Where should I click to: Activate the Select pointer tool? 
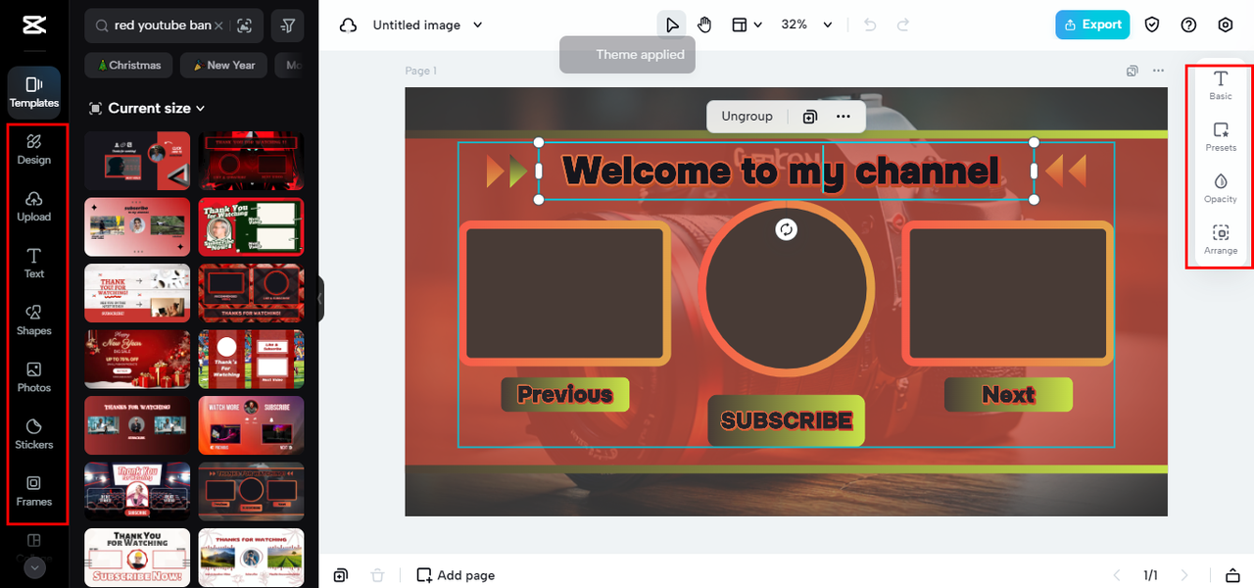point(671,24)
